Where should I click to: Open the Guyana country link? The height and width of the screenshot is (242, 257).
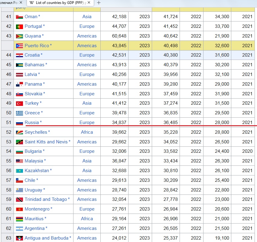[33, 36]
